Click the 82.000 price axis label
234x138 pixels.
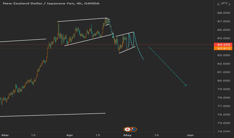(x=223, y=64)
